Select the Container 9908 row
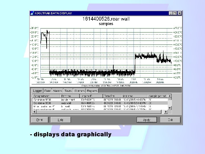The image size is (205, 154). tap(100, 100)
